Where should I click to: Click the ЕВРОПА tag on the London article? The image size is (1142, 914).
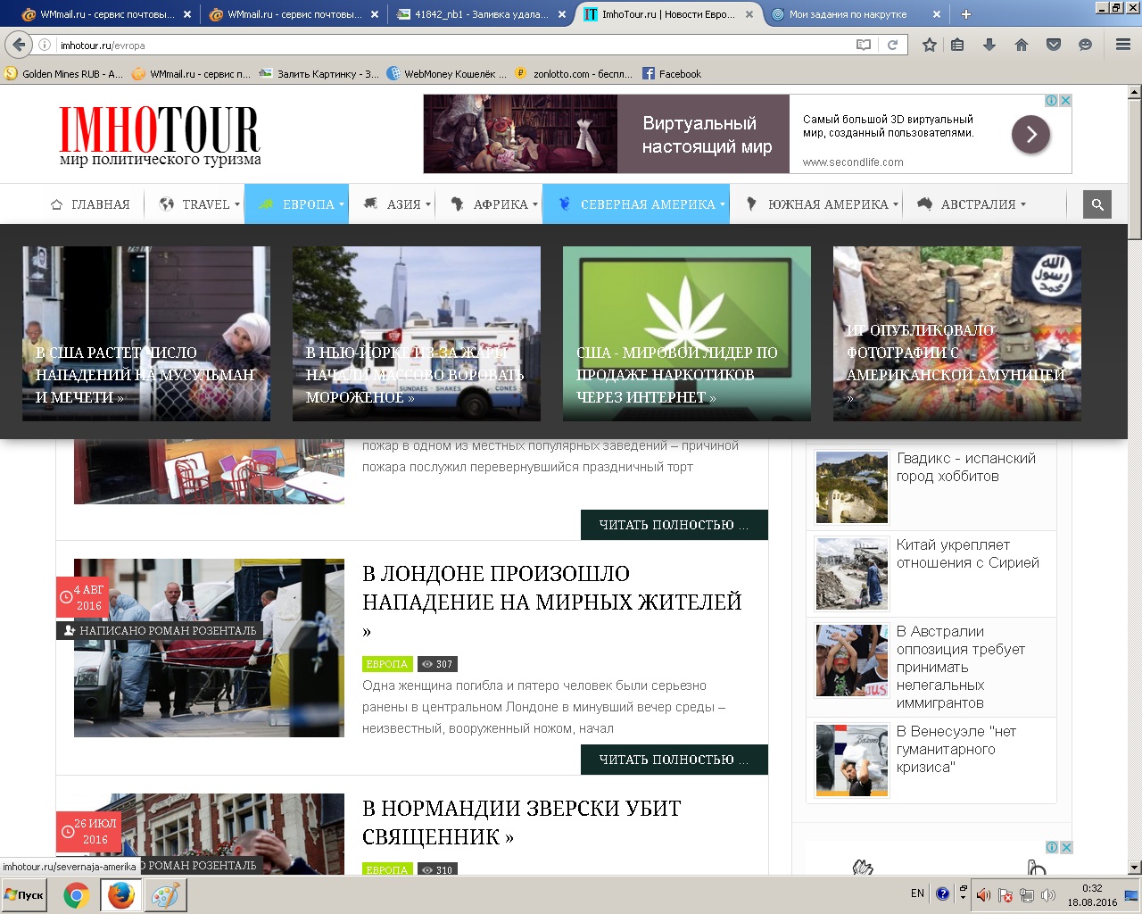pos(387,664)
